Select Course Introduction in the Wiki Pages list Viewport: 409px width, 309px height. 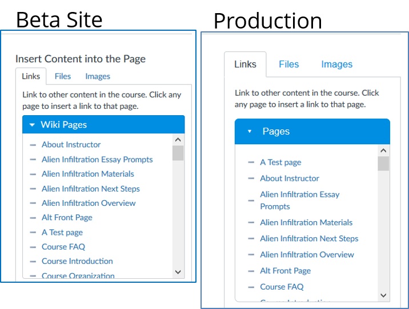tap(77, 261)
